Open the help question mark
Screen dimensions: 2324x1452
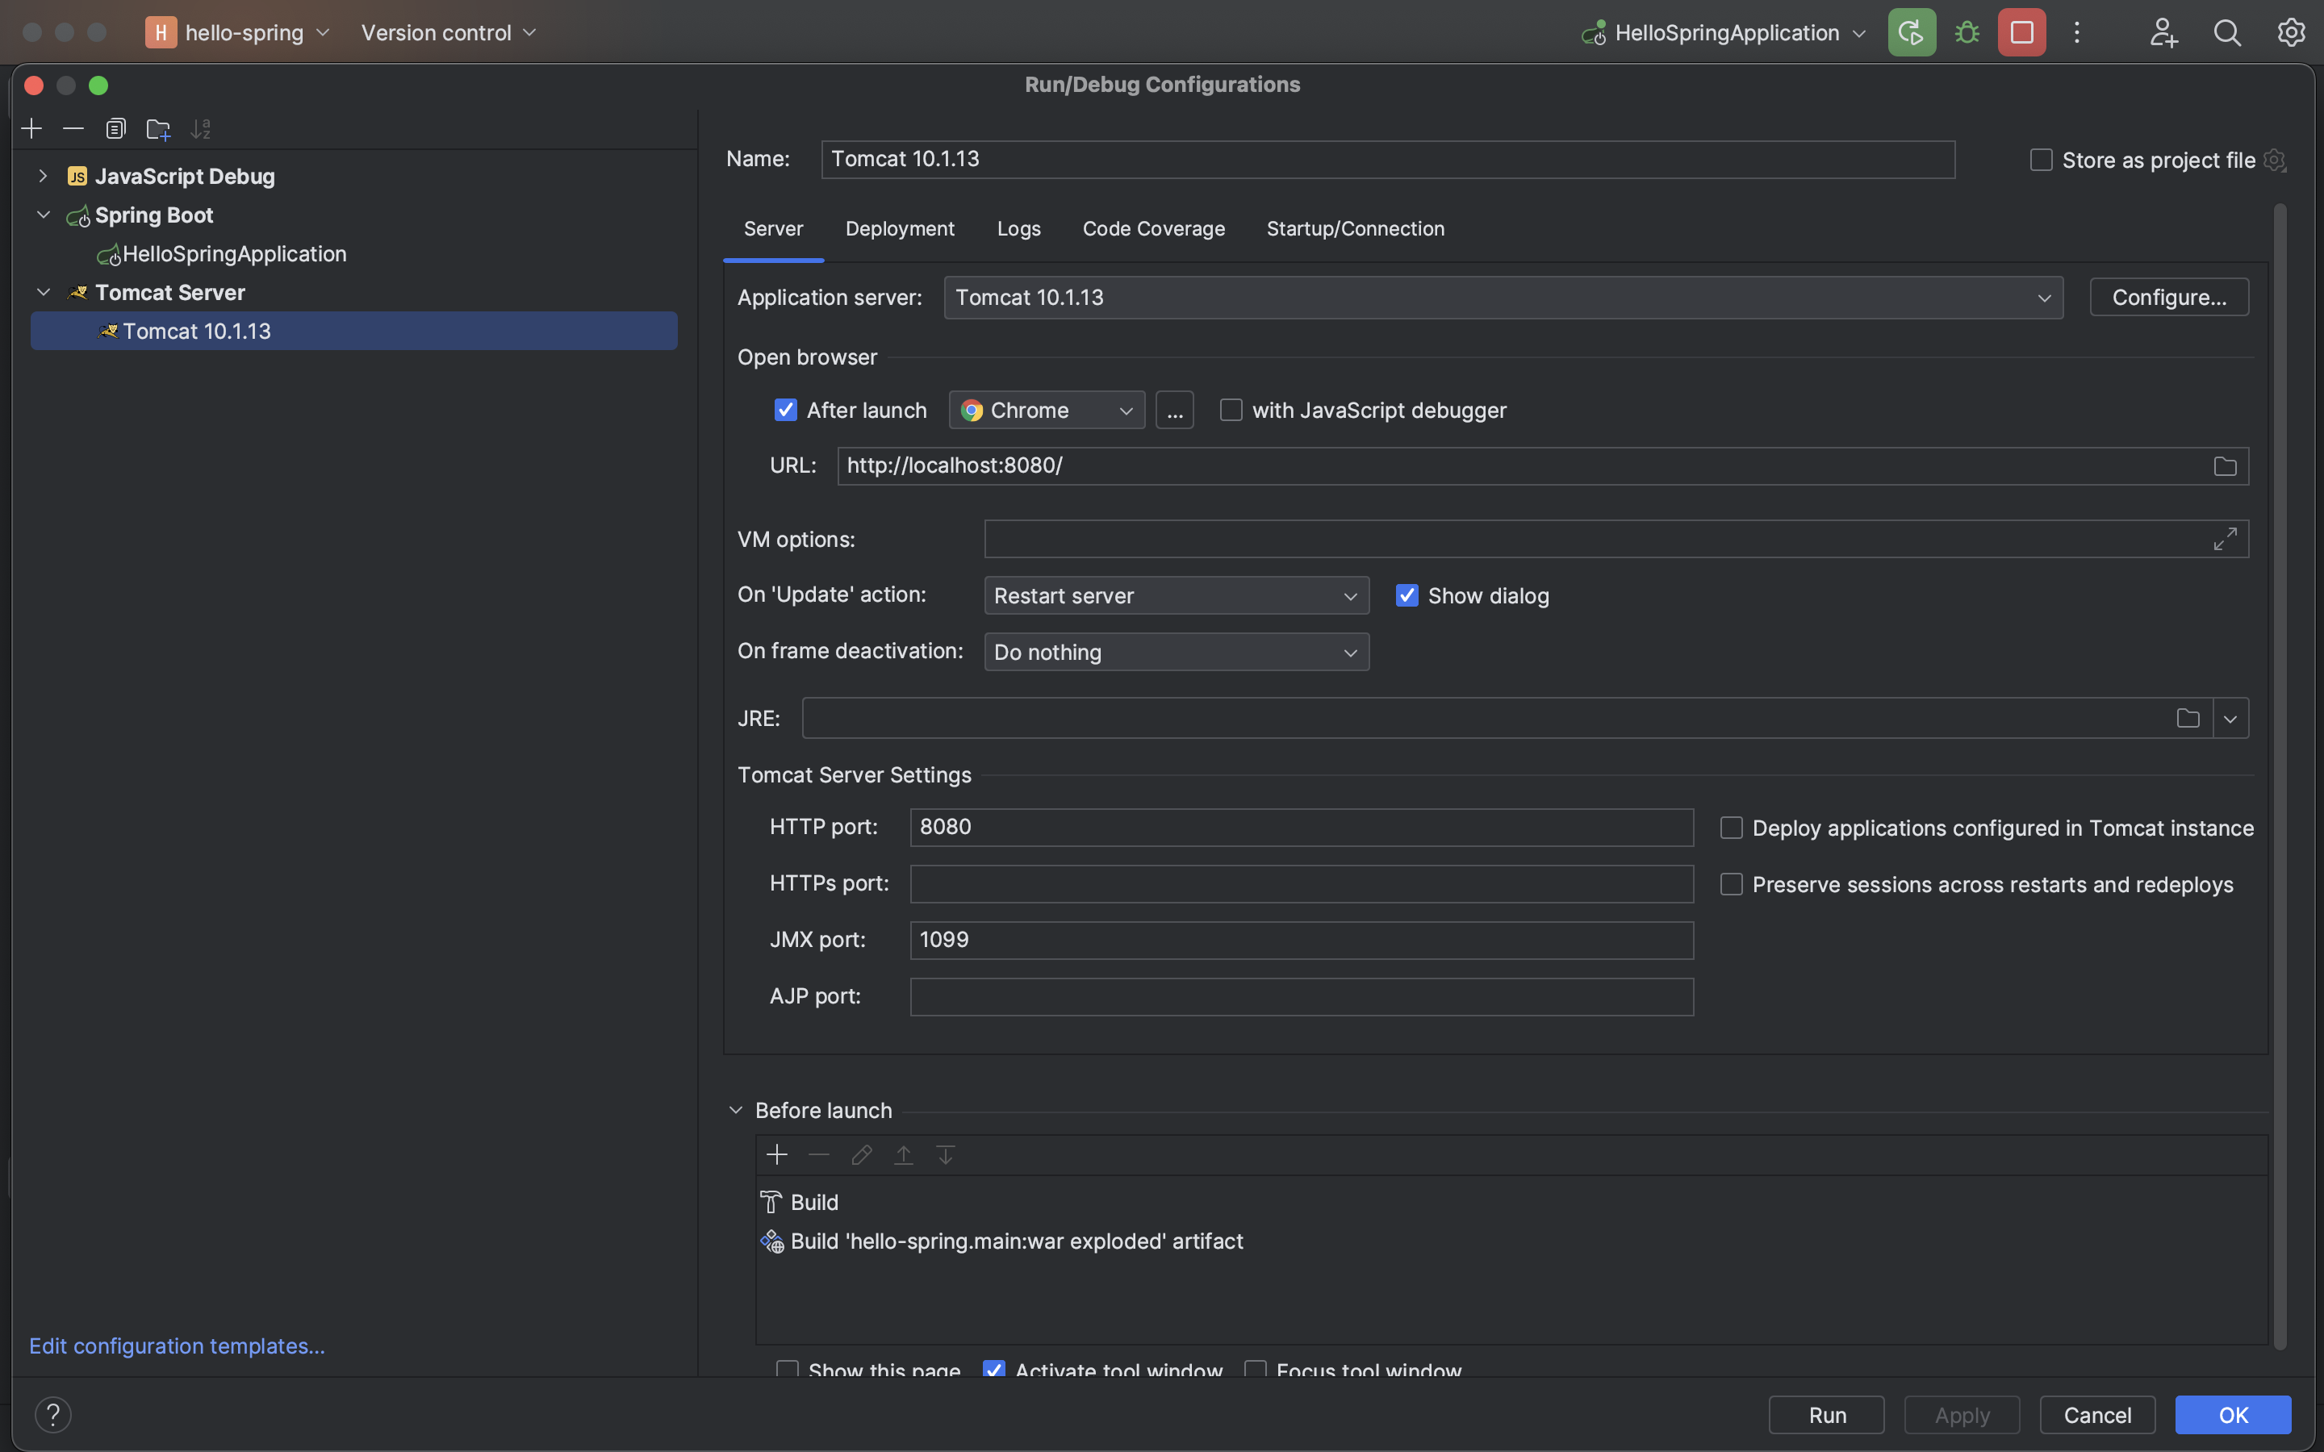52,1415
